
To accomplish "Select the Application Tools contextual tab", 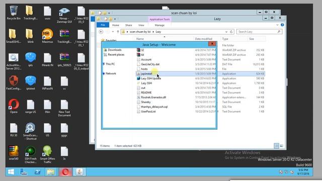I will (159, 19).
